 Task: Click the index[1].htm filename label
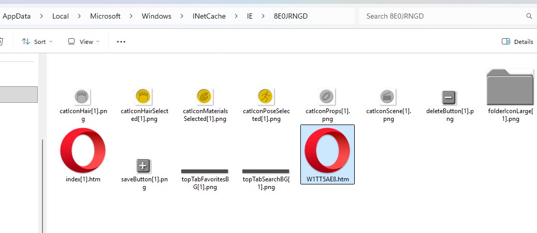tap(83, 179)
